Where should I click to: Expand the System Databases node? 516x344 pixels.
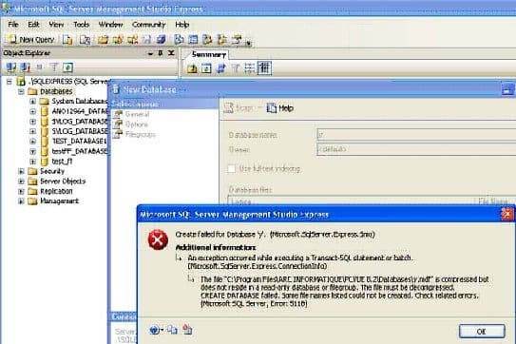coord(32,102)
